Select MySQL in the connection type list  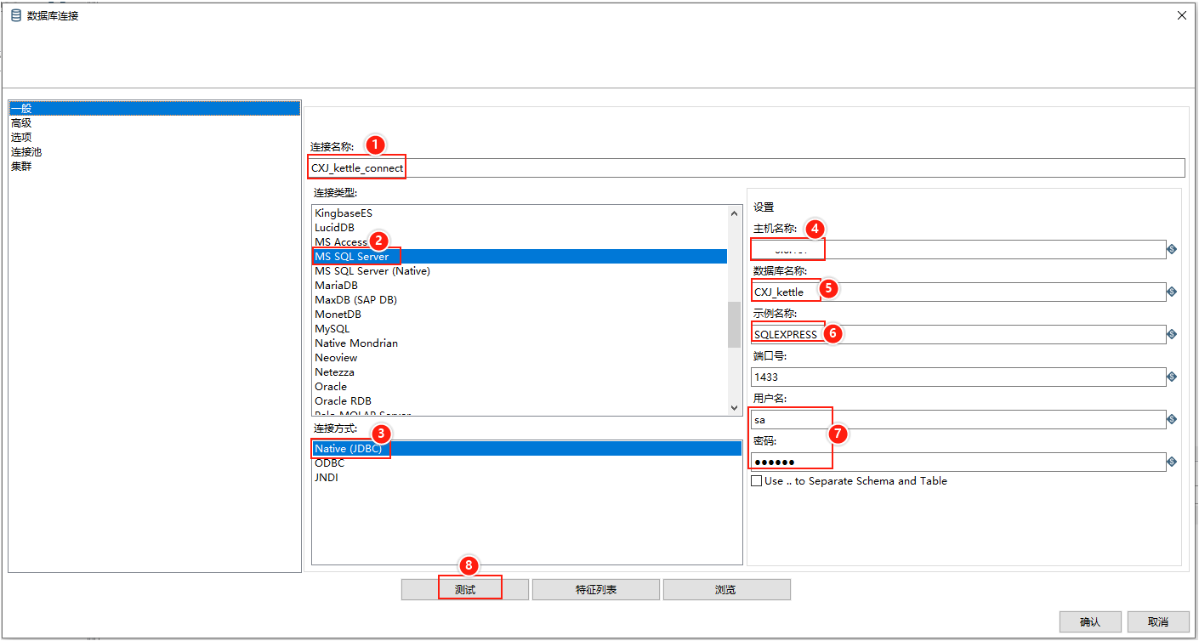click(332, 328)
